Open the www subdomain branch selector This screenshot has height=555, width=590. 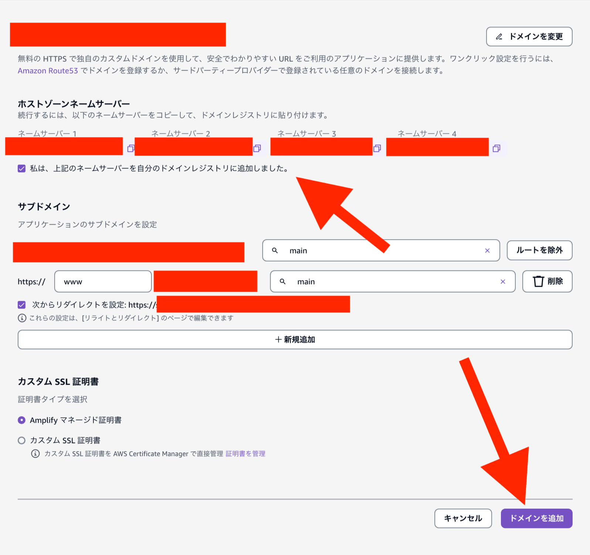[x=393, y=282]
